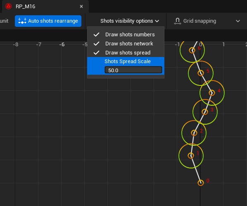Select shot point 5 on the graph
Screen dimensions: 247x206
(200, 73)
